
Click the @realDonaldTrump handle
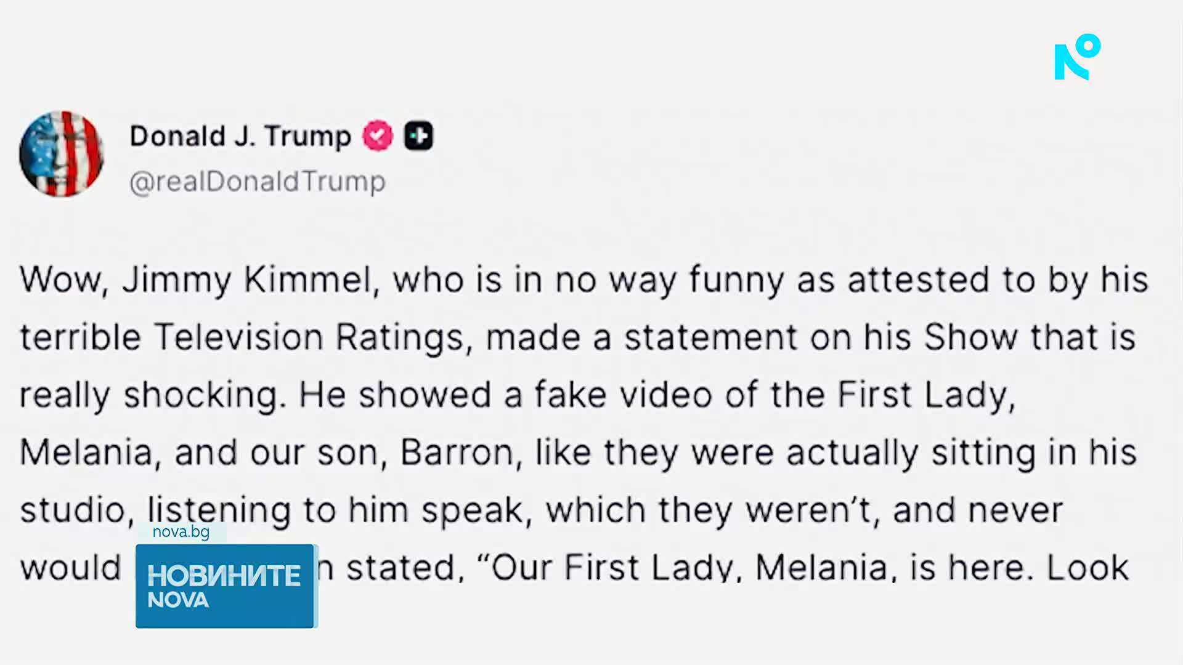[x=258, y=182]
